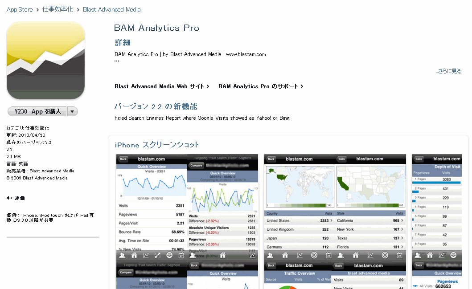Click Back button above the world map
472x289 pixels.
tap(271, 159)
